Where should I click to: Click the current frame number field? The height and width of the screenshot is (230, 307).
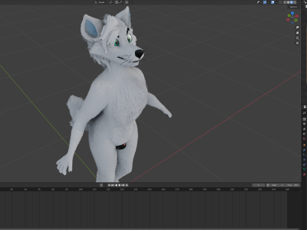click(x=258, y=185)
